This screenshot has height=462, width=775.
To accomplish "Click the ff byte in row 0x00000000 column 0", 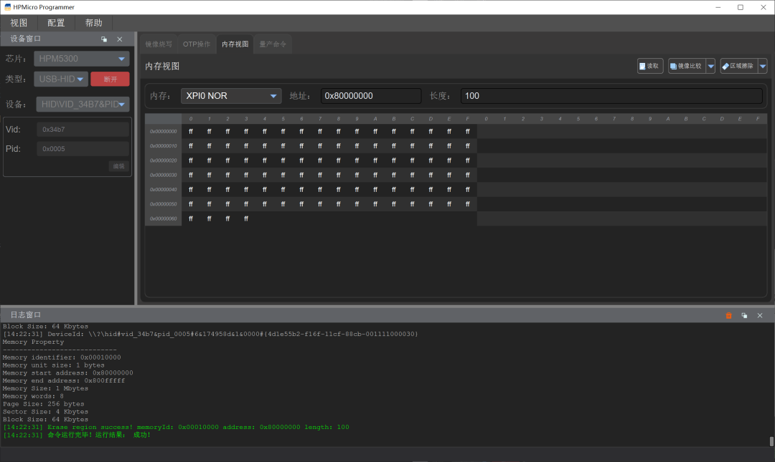I will [191, 131].
